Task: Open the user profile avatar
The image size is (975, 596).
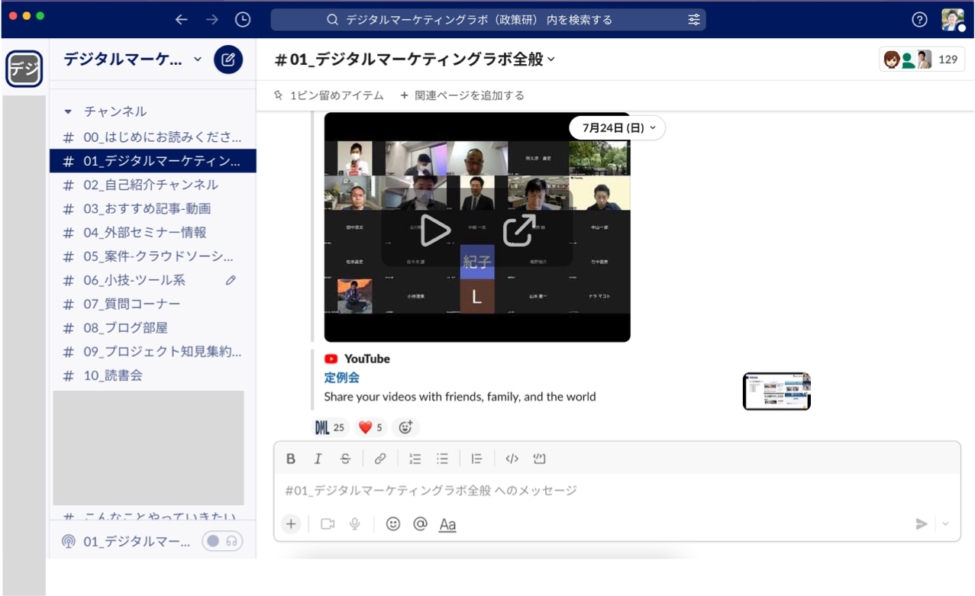Action: (952, 20)
